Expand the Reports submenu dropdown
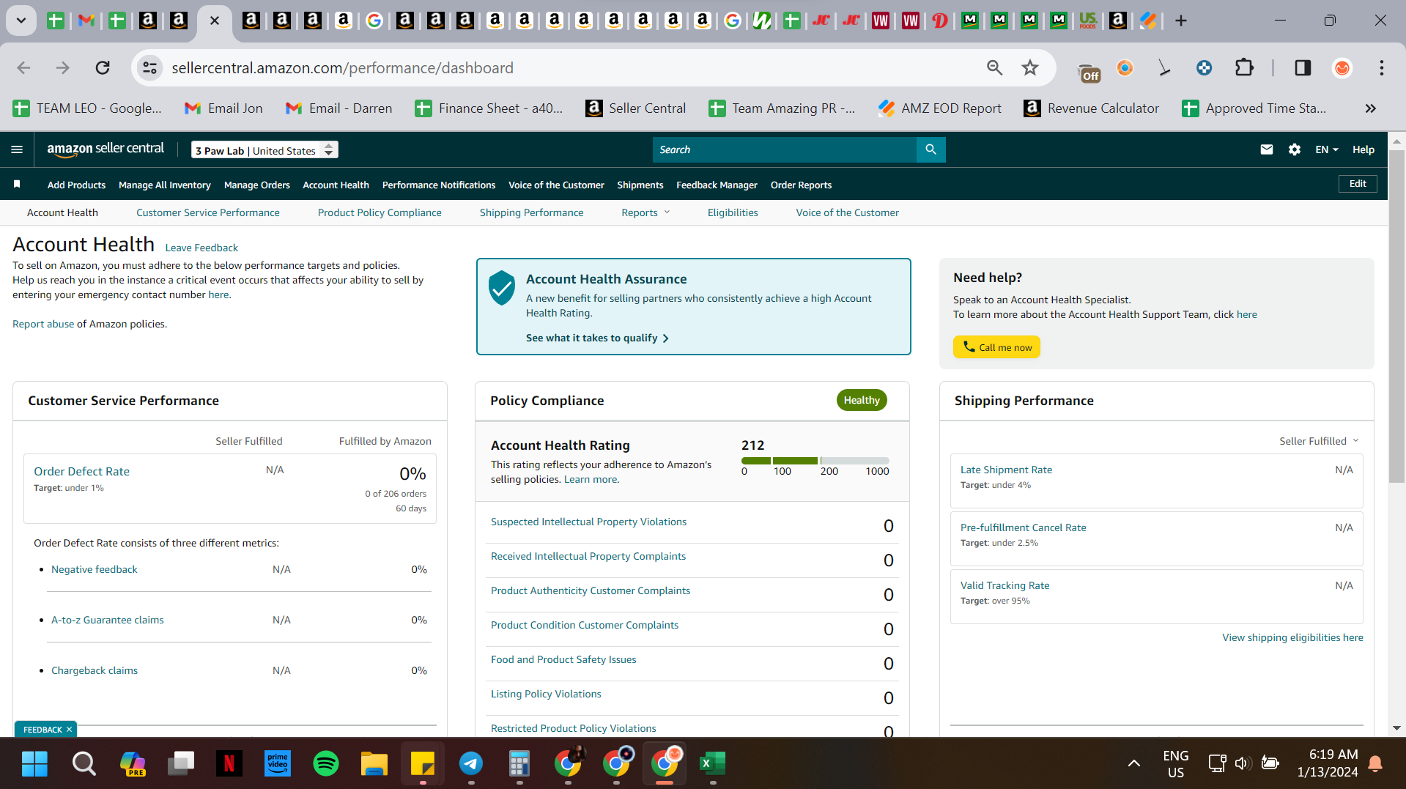 645,212
